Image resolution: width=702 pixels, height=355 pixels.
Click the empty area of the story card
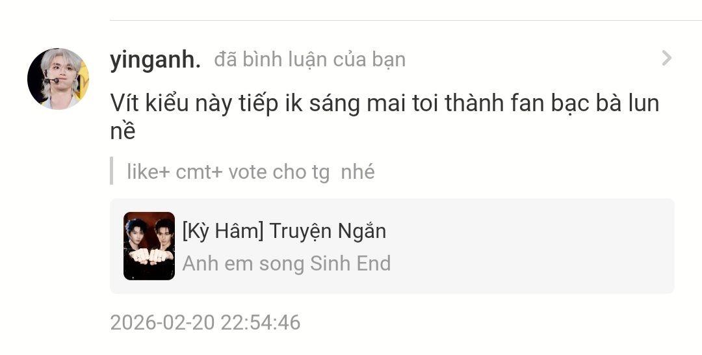(x=533, y=247)
